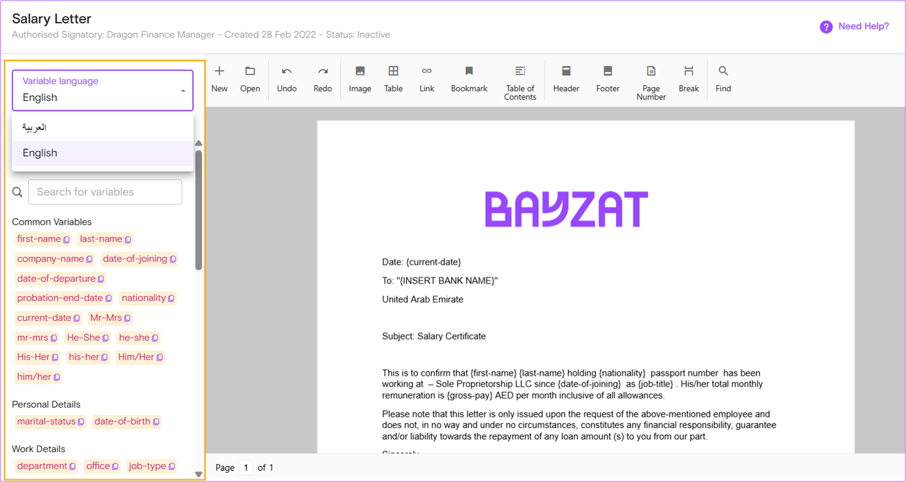Copy the first-name variable
This screenshot has height=482, width=906.
click(66, 239)
